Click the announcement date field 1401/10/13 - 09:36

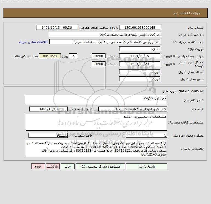coord(57,28)
